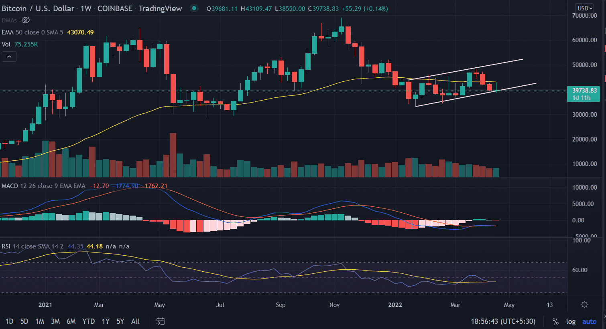The height and width of the screenshot is (329, 606).
Task: Click the 1W interval label in header
Action: 86,8
